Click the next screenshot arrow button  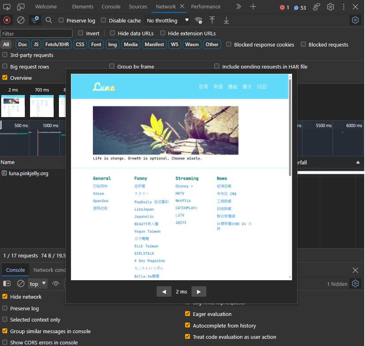(x=199, y=291)
